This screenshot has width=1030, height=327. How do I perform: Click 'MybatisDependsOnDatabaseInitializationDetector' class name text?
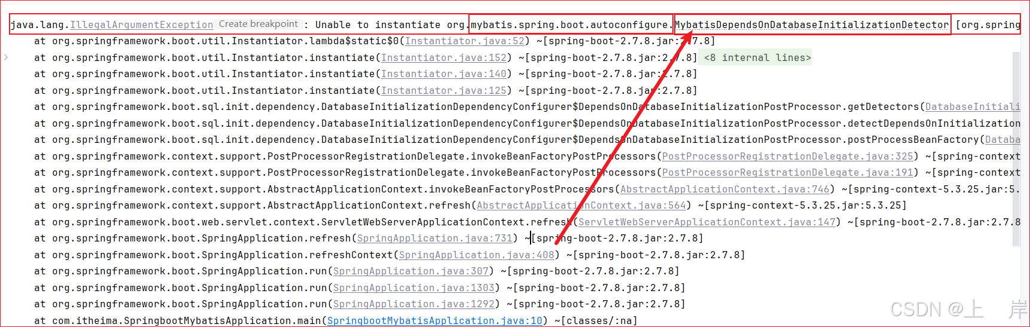(812, 25)
